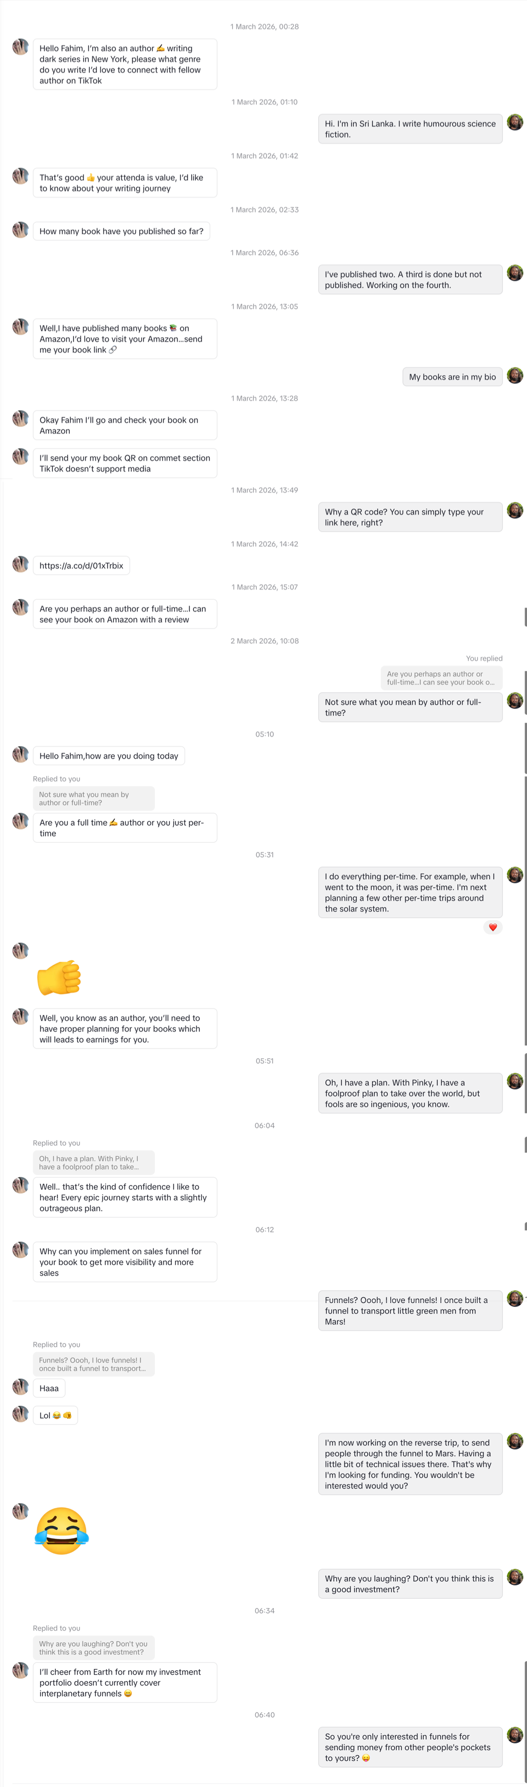Click the quoted "Funnels? Oooh, I love funnels!" preview
527x1787 pixels.
tap(94, 1364)
